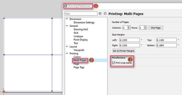The height and width of the screenshot is (95, 182).
Task: Collapse the Layout tree node
Action: point(67,46)
